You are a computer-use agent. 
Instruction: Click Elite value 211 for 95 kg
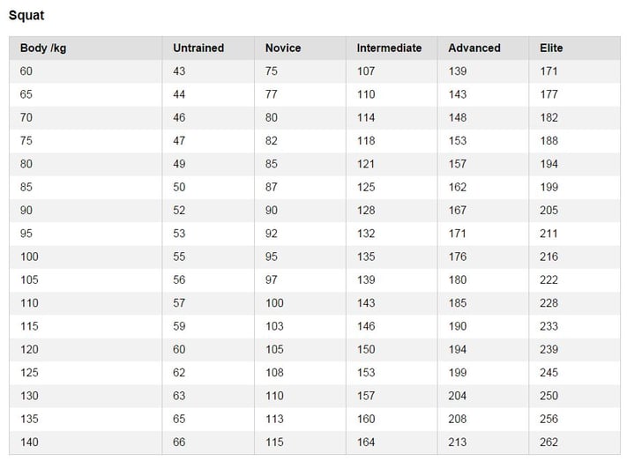(549, 234)
